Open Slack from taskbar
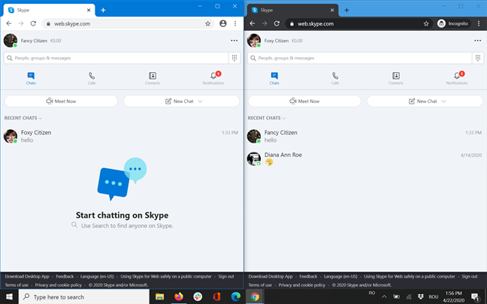 pyautogui.click(x=198, y=296)
